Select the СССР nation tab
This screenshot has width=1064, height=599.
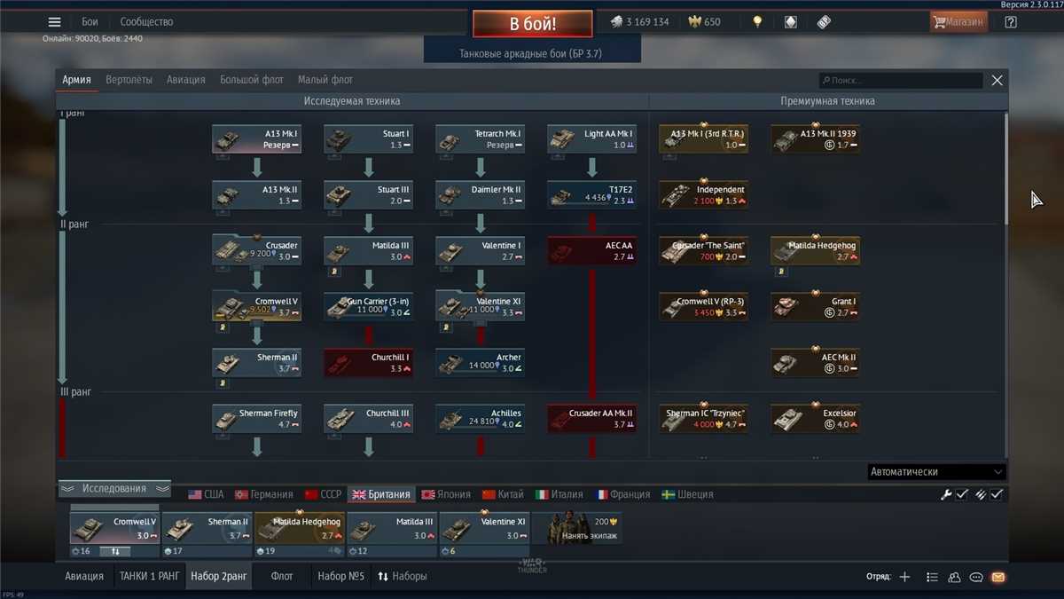(x=323, y=494)
